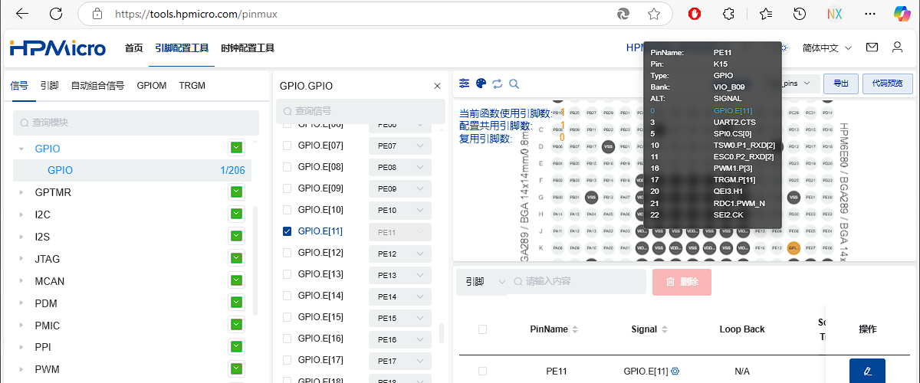
Task: Click the sync arrows icon in toolbar
Action: click(498, 83)
